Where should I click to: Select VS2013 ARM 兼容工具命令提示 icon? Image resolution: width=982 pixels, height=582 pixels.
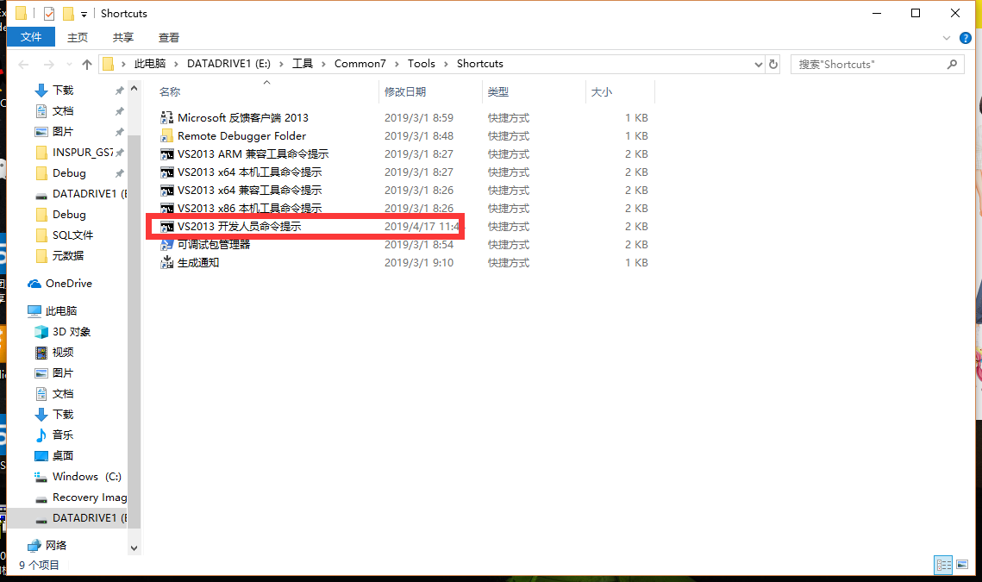coord(166,154)
